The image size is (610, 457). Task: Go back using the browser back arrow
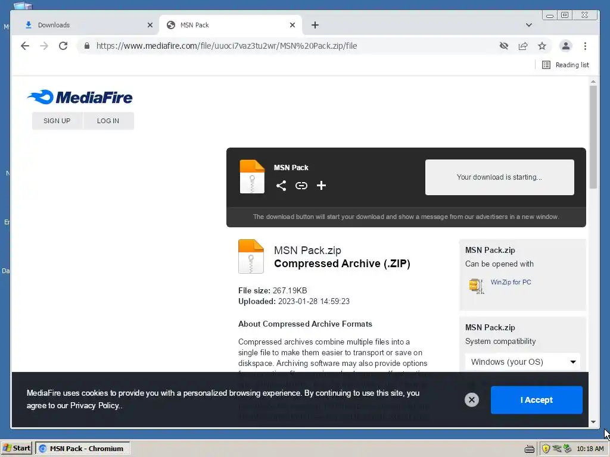[x=25, y=46]
